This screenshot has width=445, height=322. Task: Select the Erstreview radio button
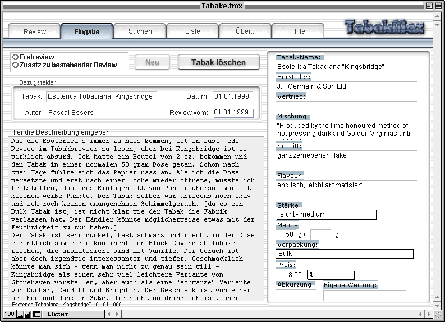(15, 57)
